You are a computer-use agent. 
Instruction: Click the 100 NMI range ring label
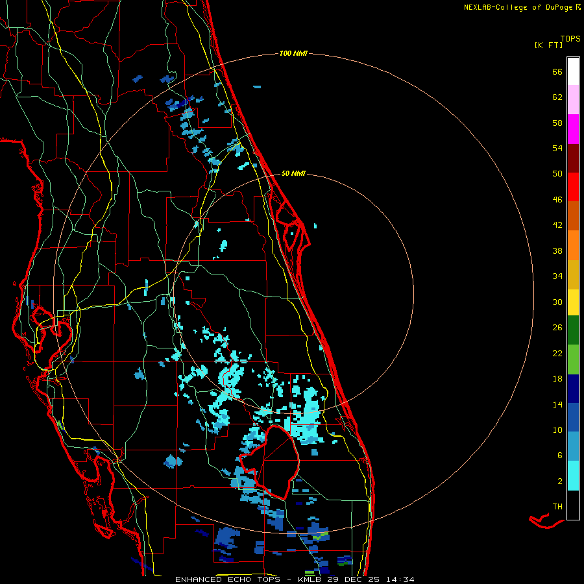coord(293,53)
